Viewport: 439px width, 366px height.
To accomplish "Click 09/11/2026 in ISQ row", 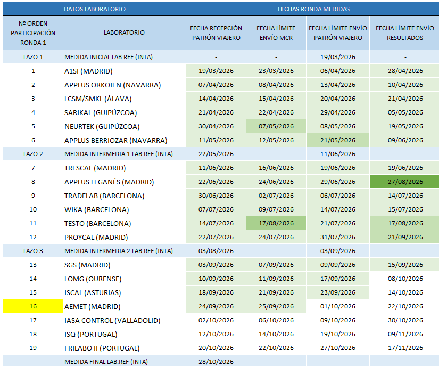I will point(404,334).
